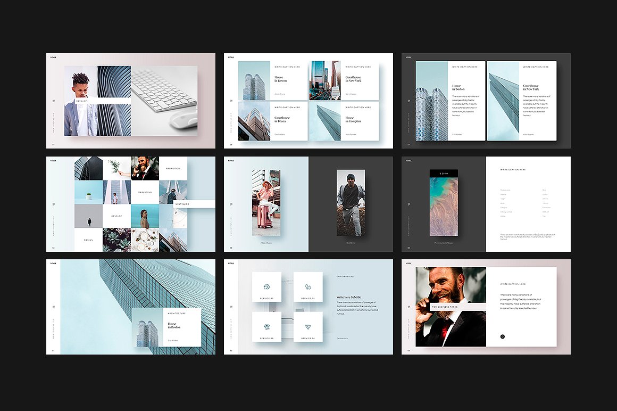The height and width of the screenshot is (411, 617).
Task: Click the Write here Subtitle heading
Action: [x=349, y=297]
